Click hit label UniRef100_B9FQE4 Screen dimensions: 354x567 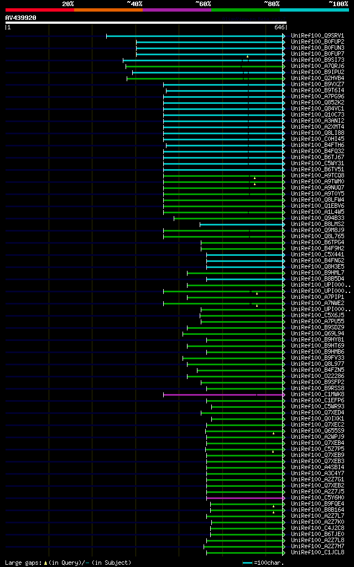(317, 503)
